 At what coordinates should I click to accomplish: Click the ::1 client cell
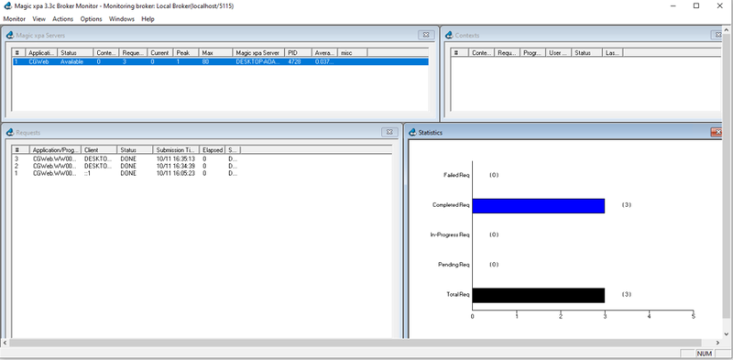[87, 173]
